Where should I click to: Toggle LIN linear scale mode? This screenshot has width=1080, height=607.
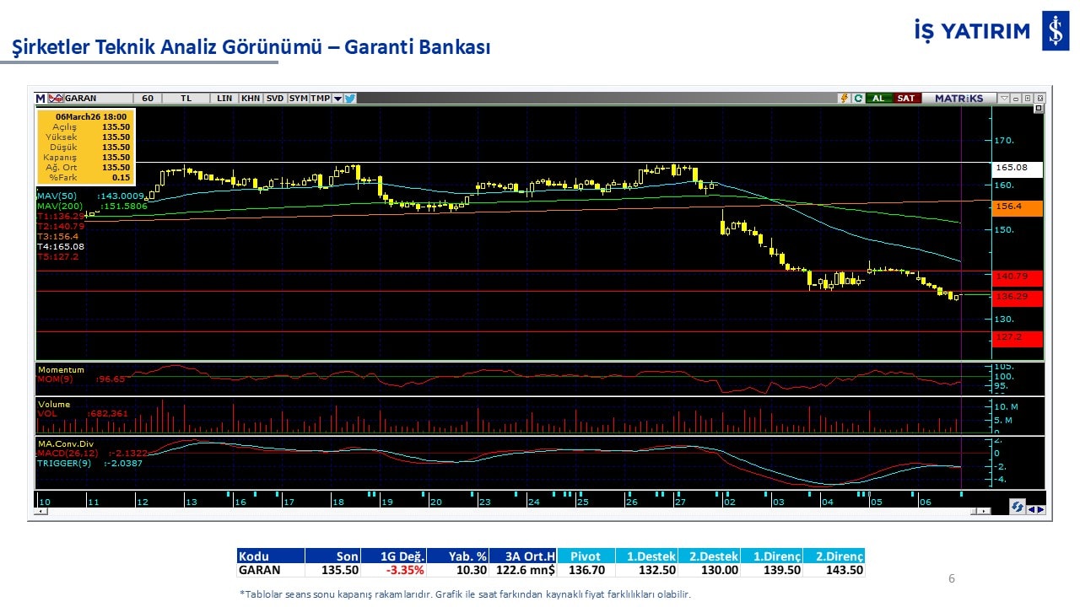tap(224, 99)
